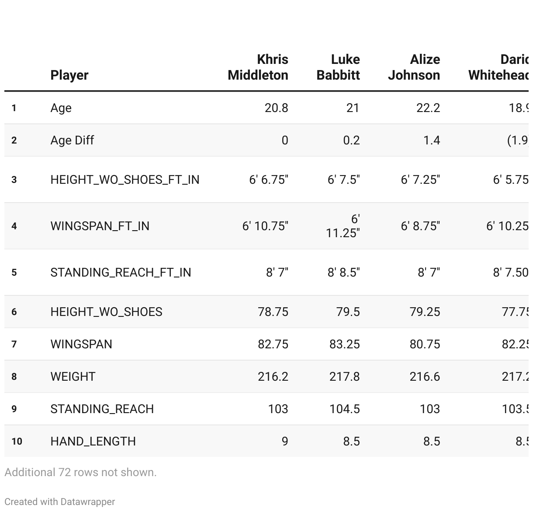Select Luke Babbitt's standing reach 104.5 cell
Image resolution: width=533 pixels, height=512 pixels.
coord(345,409)
